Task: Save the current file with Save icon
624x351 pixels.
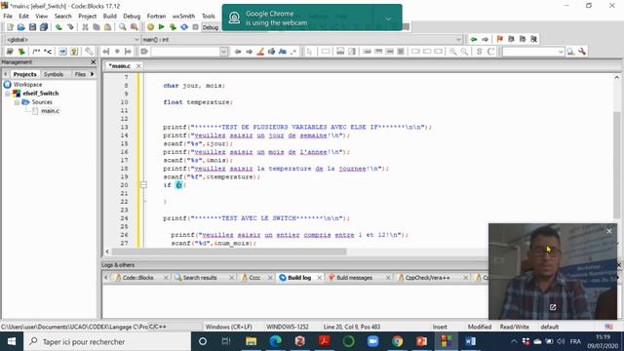Action: tap(32, 27)
